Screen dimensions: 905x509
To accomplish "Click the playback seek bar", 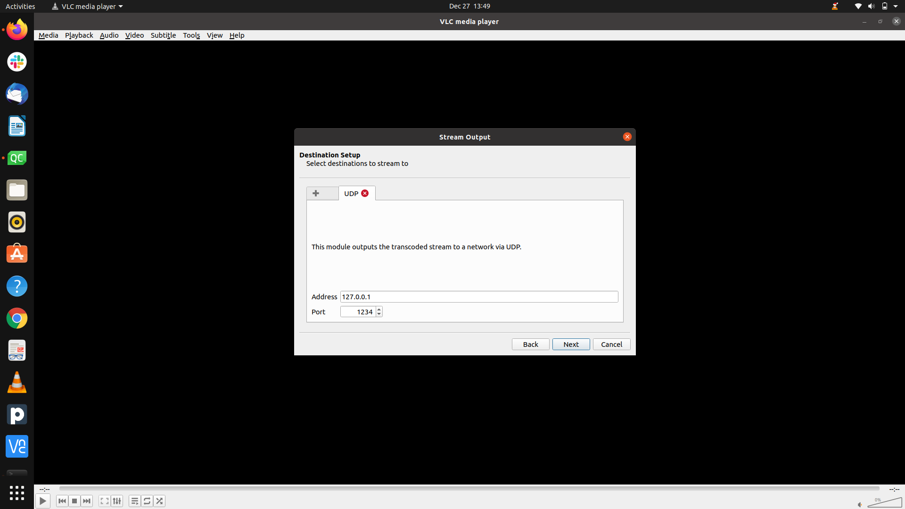I will [469, 489].
